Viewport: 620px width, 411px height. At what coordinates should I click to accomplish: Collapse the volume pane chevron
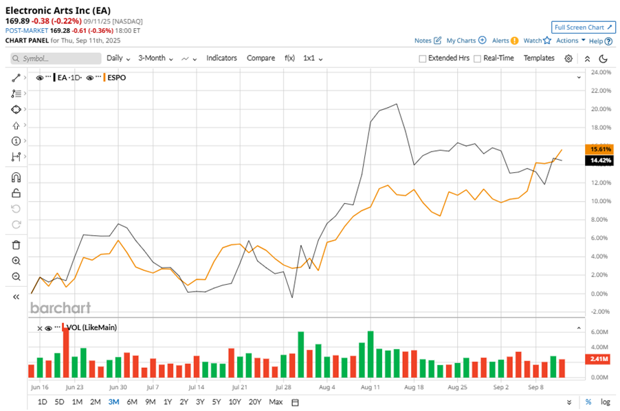pyautogui.click(x=579, y=328)
